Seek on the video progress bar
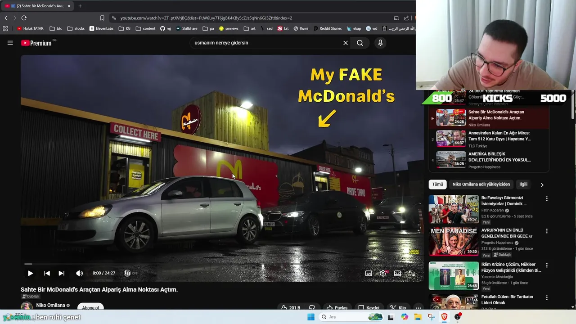This screenshot has width=576, height=324. 222,264
